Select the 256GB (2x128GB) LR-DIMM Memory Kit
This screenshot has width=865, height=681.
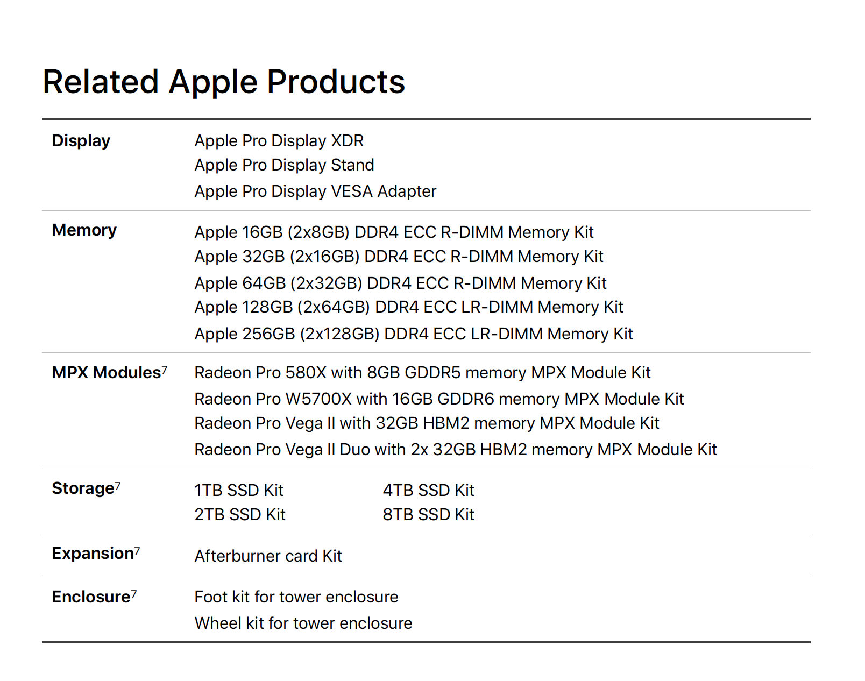tap(414, 334)
